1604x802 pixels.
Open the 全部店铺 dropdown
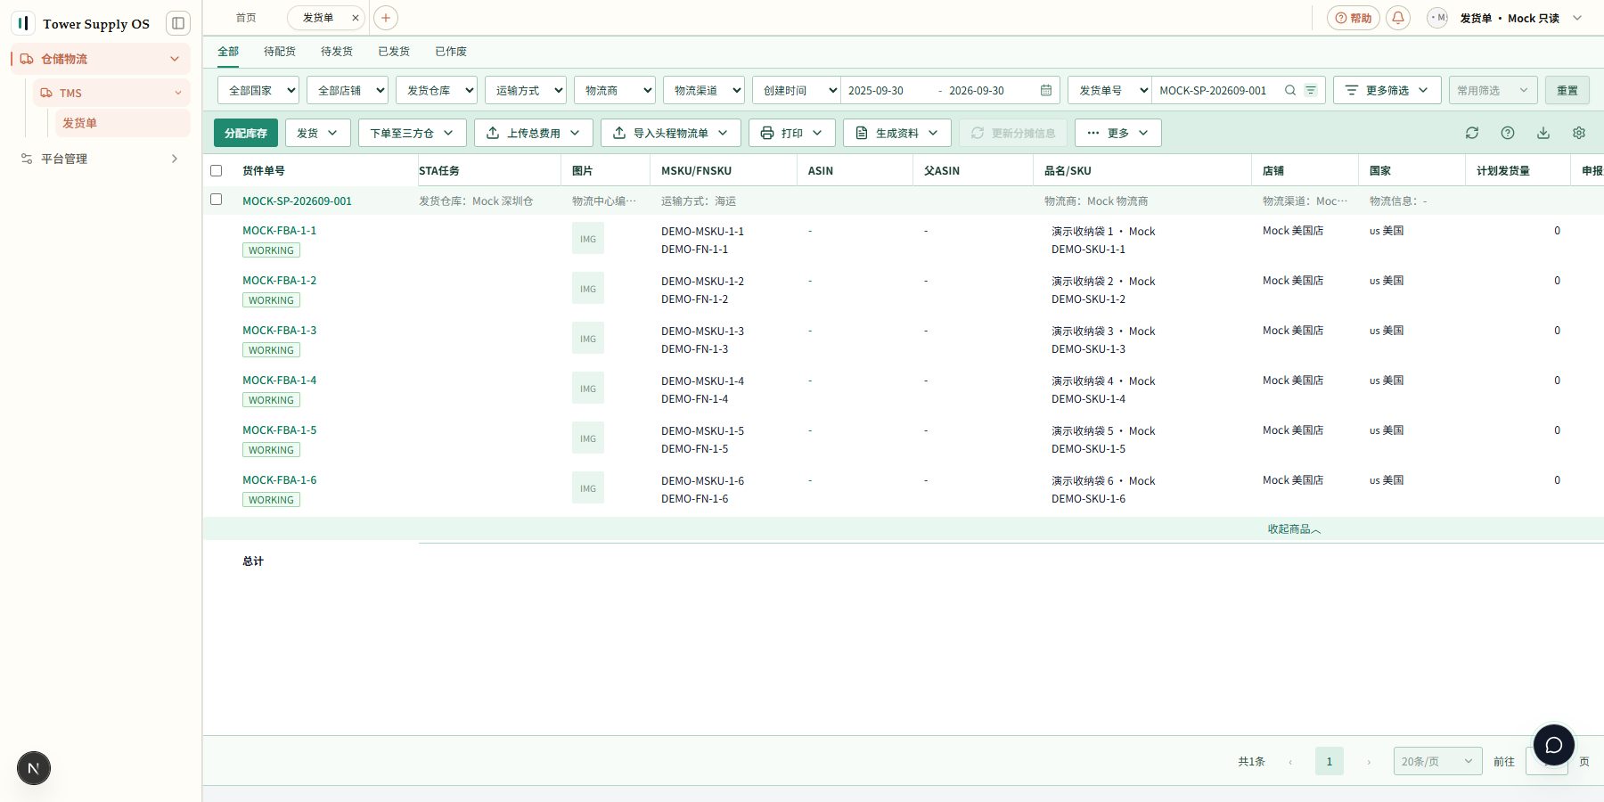[348, 90]
